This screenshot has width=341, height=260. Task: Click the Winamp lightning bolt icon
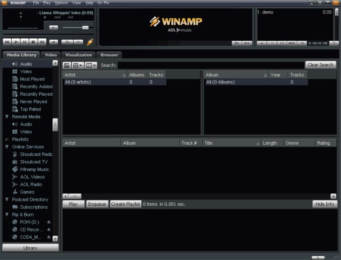(90, 42)
